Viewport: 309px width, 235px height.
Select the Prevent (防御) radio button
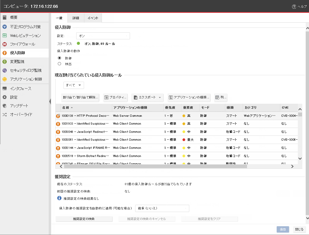pyautogui.click(x=60, y=58)
